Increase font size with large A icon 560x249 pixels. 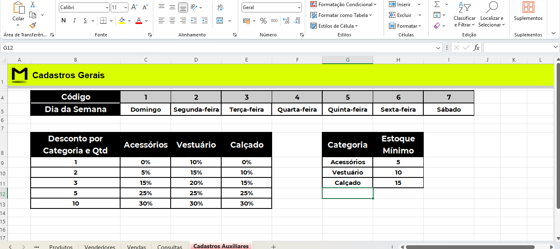tap(134, 7)
